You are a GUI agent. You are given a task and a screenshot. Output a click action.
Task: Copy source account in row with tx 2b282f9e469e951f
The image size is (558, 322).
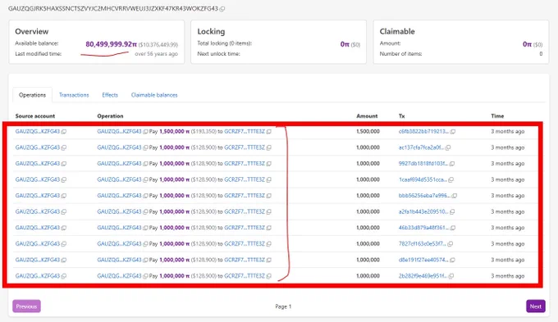tap(64, 276)
